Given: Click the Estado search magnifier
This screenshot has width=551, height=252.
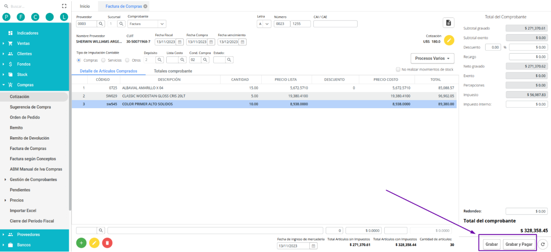Looking at the screenshot, I should pos(230,60).
